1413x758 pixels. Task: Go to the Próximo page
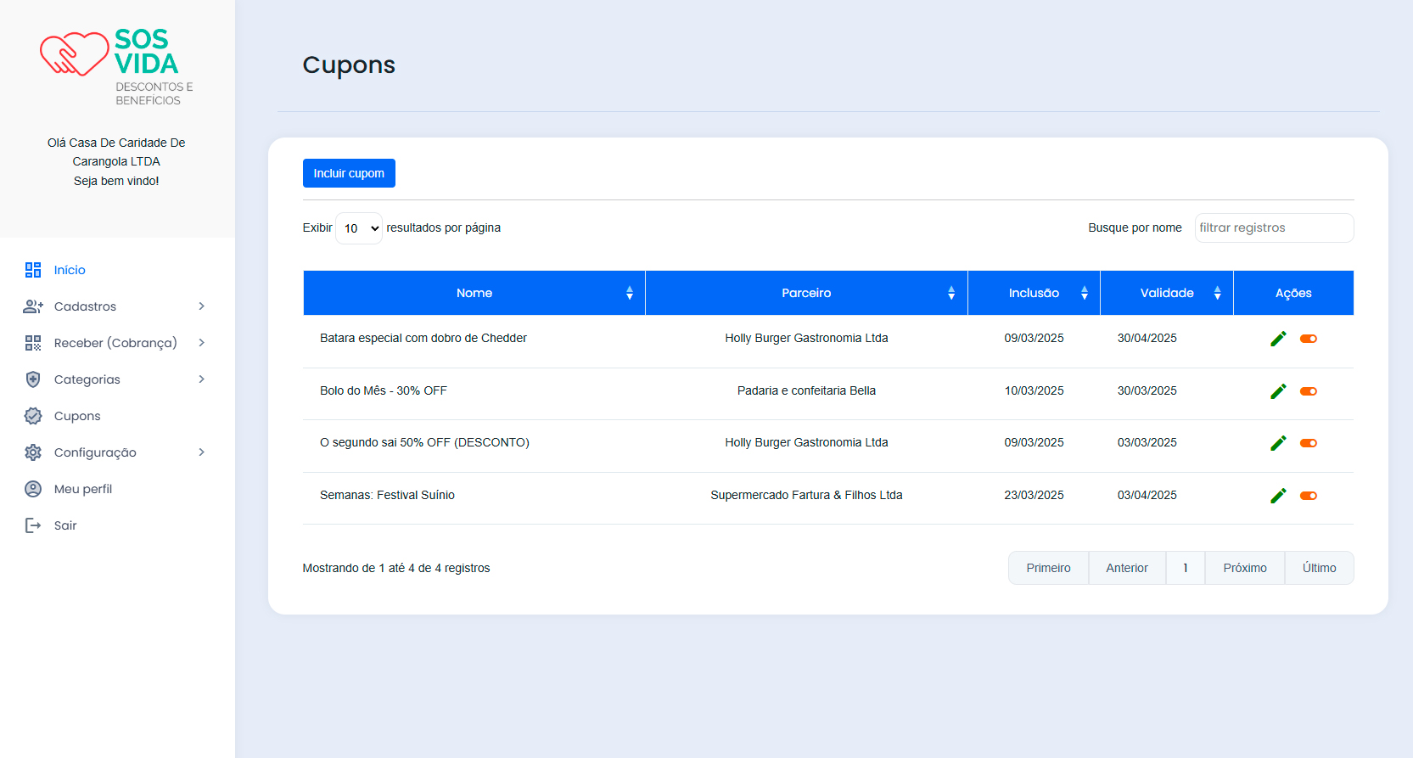pos(1244,568)
